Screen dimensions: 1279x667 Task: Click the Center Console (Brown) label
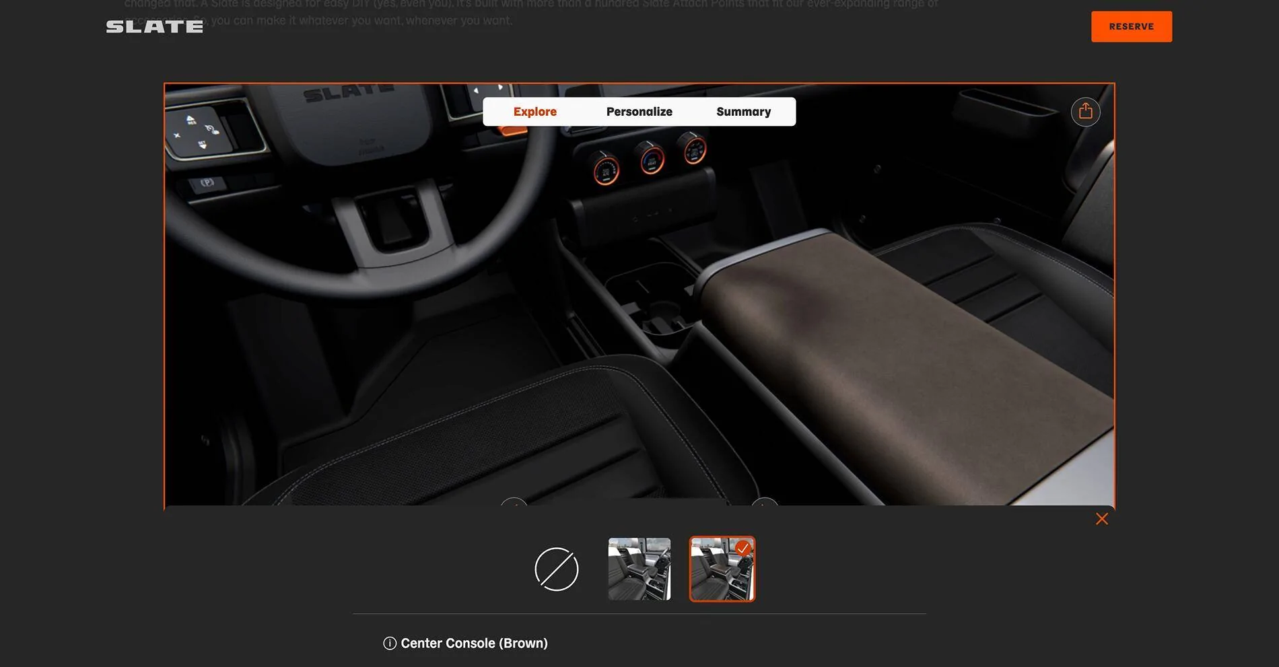[x=474, y=643]
